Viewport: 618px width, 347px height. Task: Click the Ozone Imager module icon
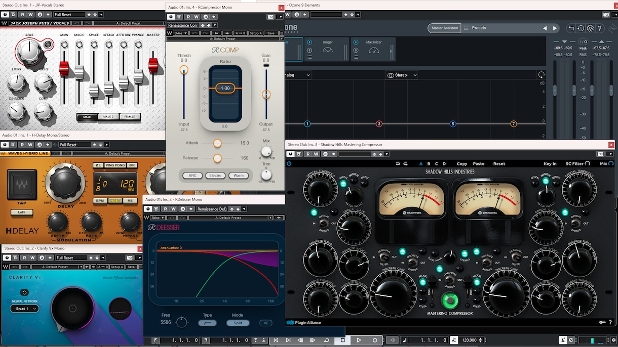(328, 50)
